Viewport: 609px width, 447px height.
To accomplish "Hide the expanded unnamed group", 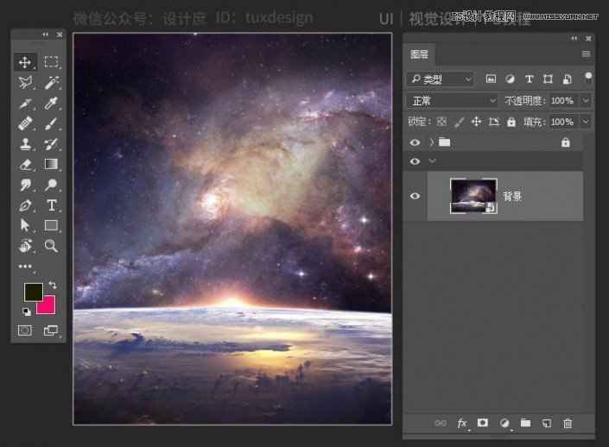I will (x=415, y=161).
